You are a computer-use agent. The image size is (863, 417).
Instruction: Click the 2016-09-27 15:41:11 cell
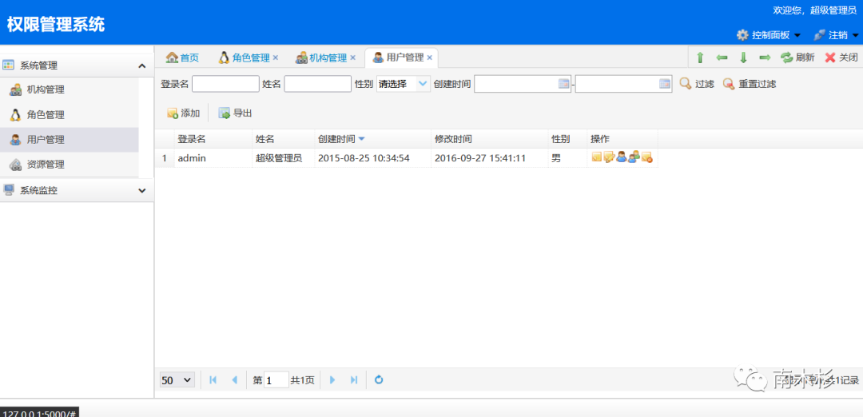point(489,158)
